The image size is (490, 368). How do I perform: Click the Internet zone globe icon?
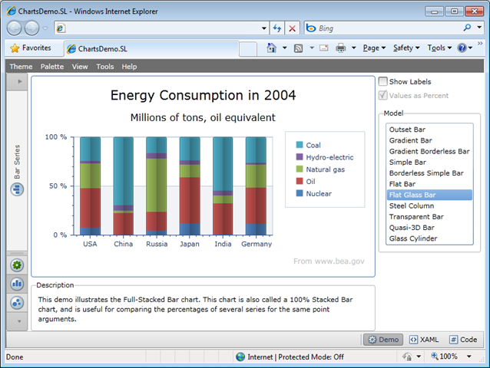coord(240,356)
